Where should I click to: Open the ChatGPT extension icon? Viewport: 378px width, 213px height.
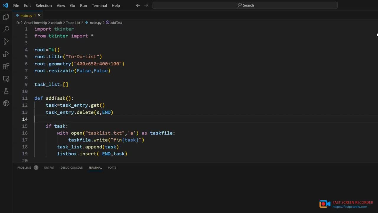click(6, 103)
